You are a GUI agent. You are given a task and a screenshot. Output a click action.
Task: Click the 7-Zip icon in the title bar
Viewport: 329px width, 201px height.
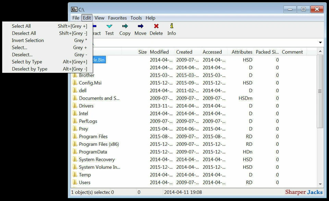click(74, 9)
